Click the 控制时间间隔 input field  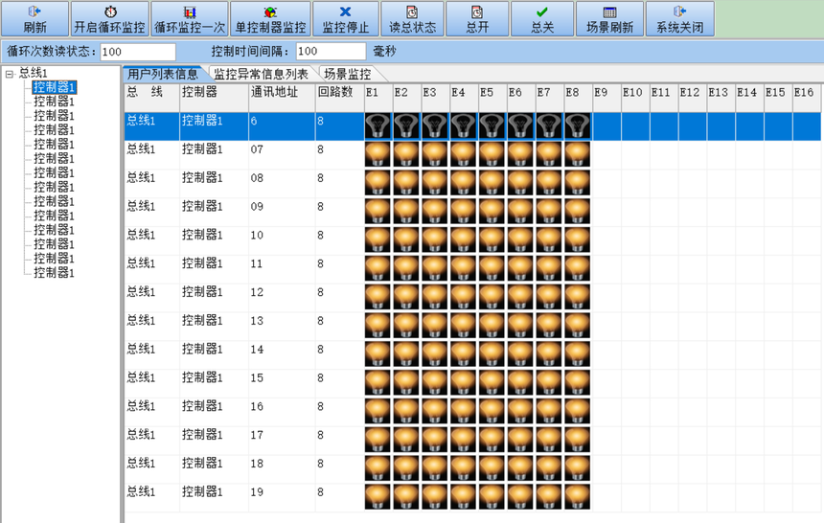pyautogui.click(x=332, y=52)
